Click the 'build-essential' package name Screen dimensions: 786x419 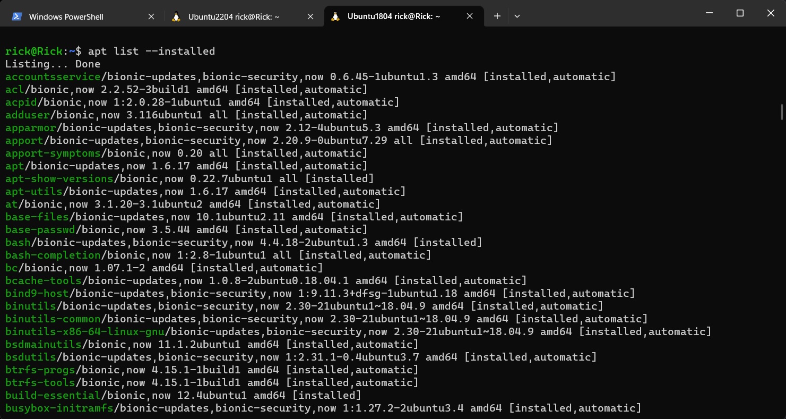53,396
